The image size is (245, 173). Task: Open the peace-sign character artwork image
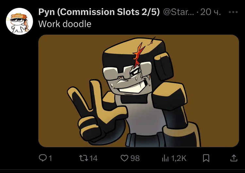click(139, 91)
